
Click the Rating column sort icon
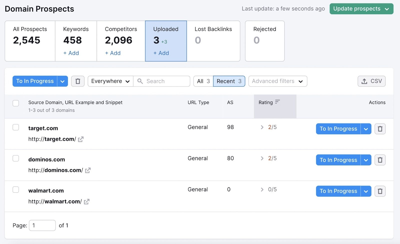pyautogui.click(x=277, y=102)
